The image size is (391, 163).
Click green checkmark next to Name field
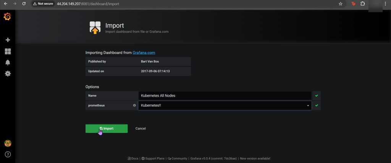click(x=317, y=95)
